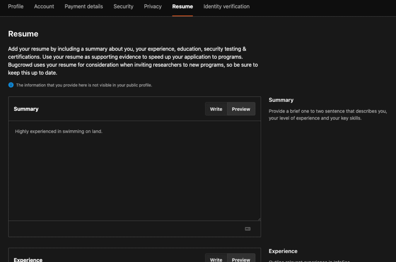
Task: Click the active Resume tab
Action: click(x=183, y=7)
